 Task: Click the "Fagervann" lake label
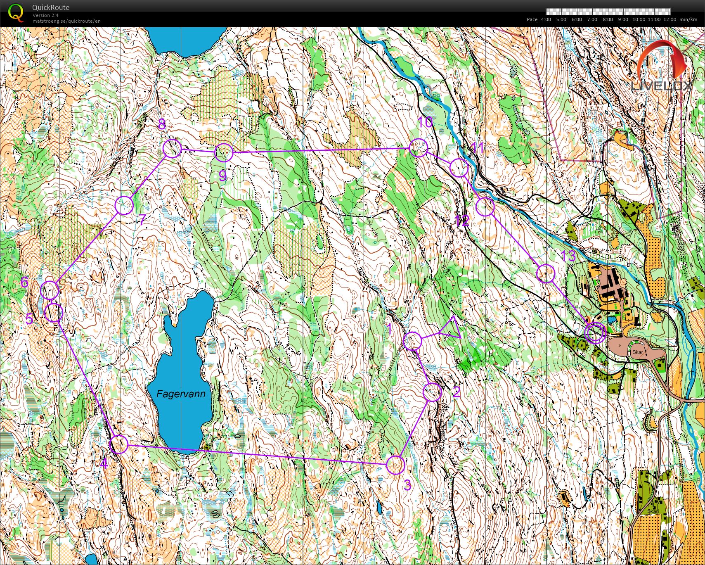[x=181, y=394]
